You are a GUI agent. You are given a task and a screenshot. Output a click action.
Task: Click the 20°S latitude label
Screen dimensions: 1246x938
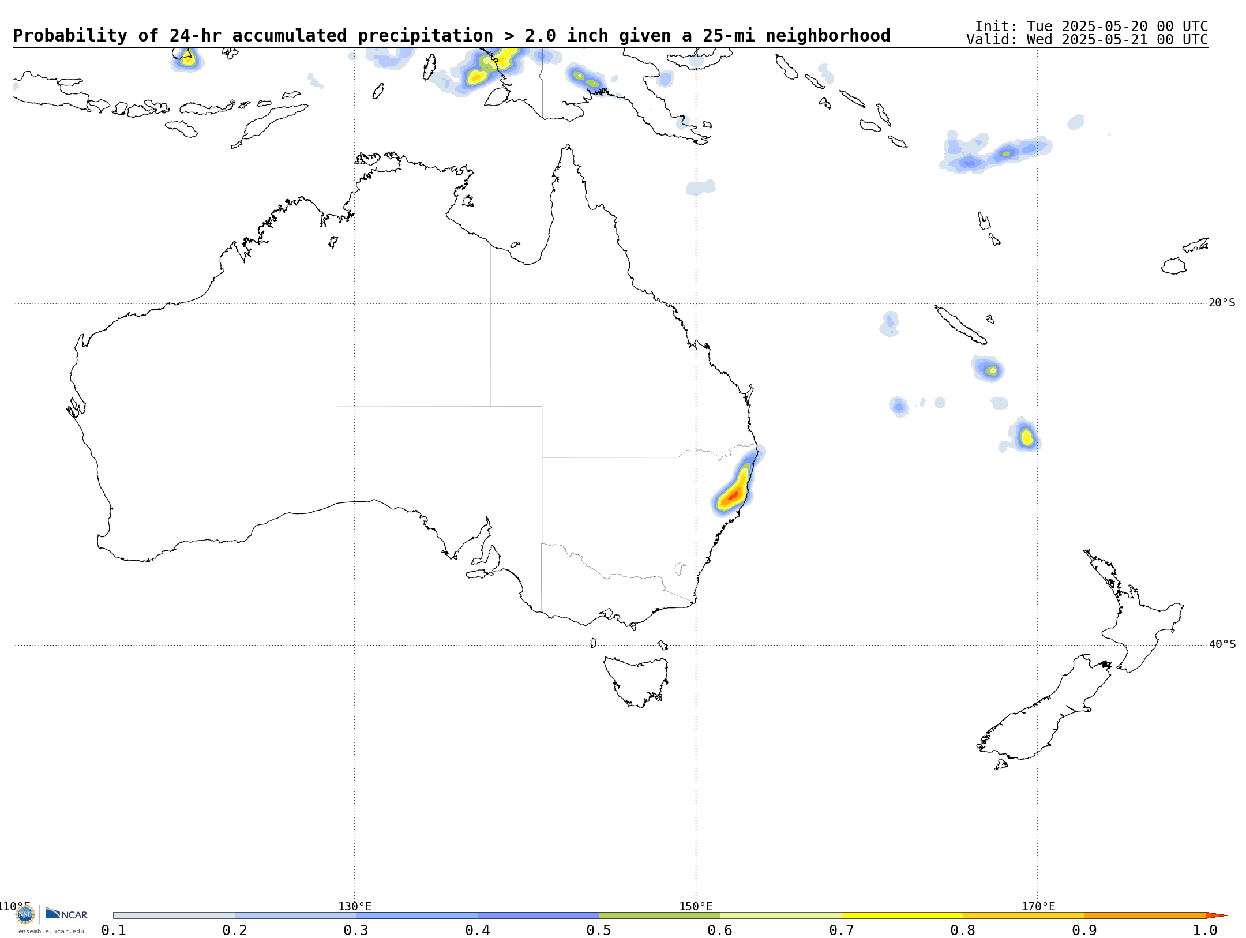(x=1222, y=303)
